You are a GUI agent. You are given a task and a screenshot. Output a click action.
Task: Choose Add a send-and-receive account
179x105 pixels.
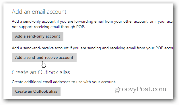coord(44,58)
